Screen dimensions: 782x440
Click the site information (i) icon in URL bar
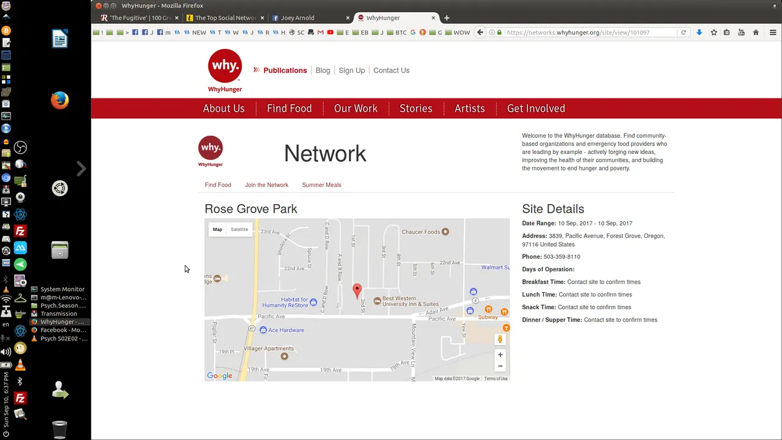click(492, 32)
